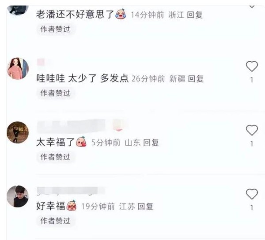
Task: Open the night scene avatar profile
Action: (x=18, y=132)
